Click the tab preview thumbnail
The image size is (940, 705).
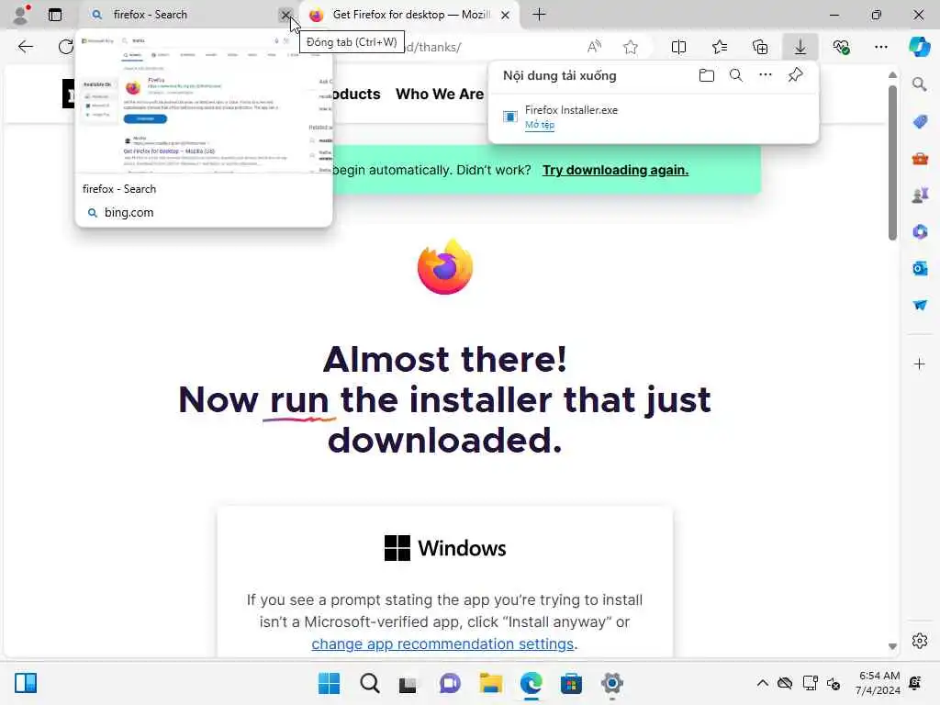204,103
